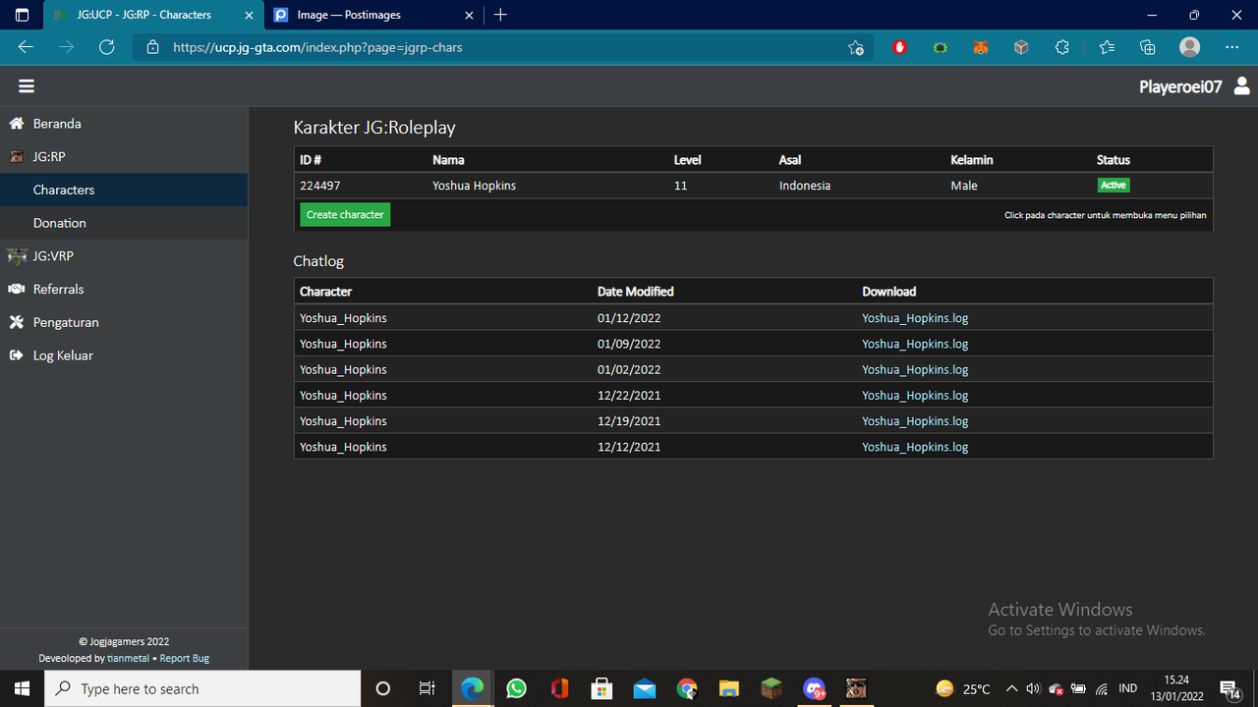1258x707 pixels.
Task: Add this page to favorites star icon
Action: point(856,47)
